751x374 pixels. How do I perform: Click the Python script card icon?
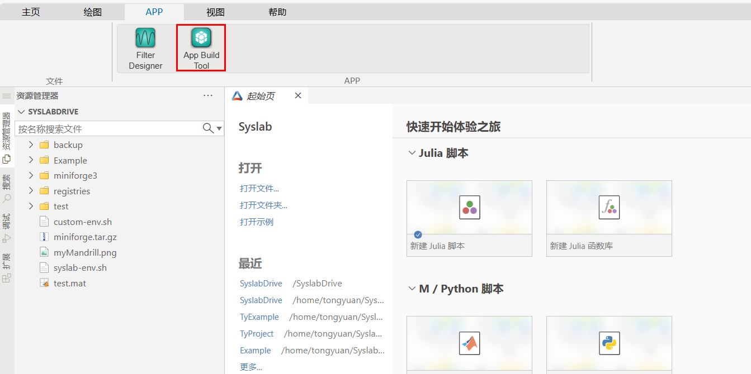[609, 343]
